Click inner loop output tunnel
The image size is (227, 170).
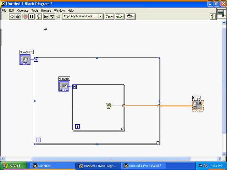pos(124,106)
